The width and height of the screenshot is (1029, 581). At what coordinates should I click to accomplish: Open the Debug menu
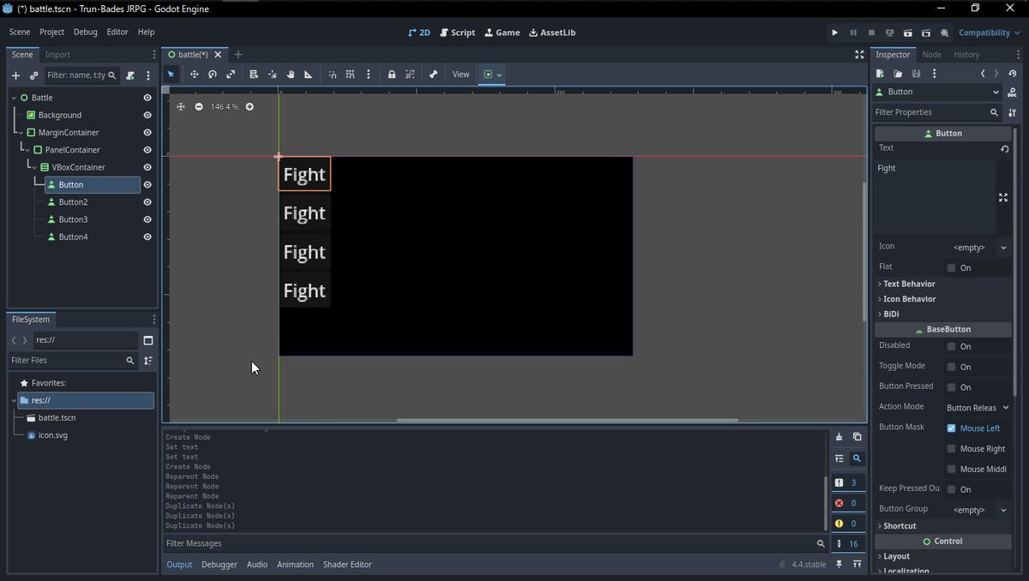tap(86, 32)
